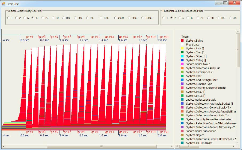Screen dimensions: 242x150
Task: Set horizontal scale to 1 millisecond per pixel
Action: (165, 18)
